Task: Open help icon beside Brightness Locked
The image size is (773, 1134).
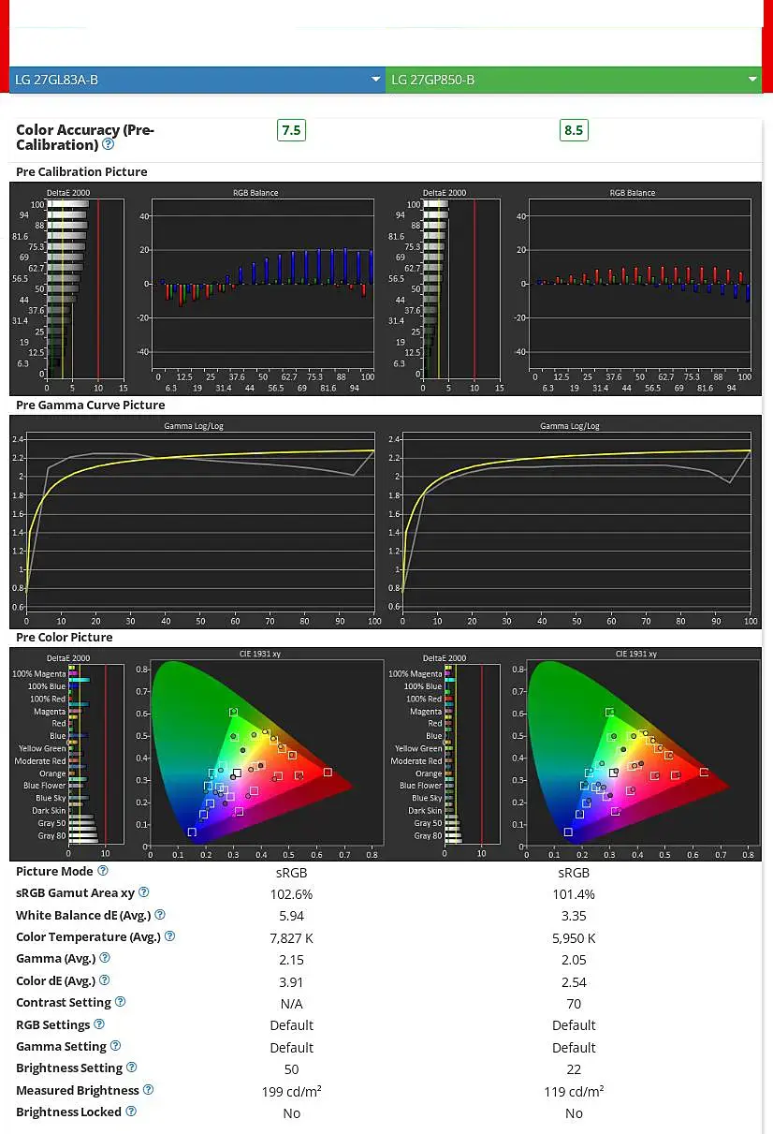Action: coord(131,1112)
